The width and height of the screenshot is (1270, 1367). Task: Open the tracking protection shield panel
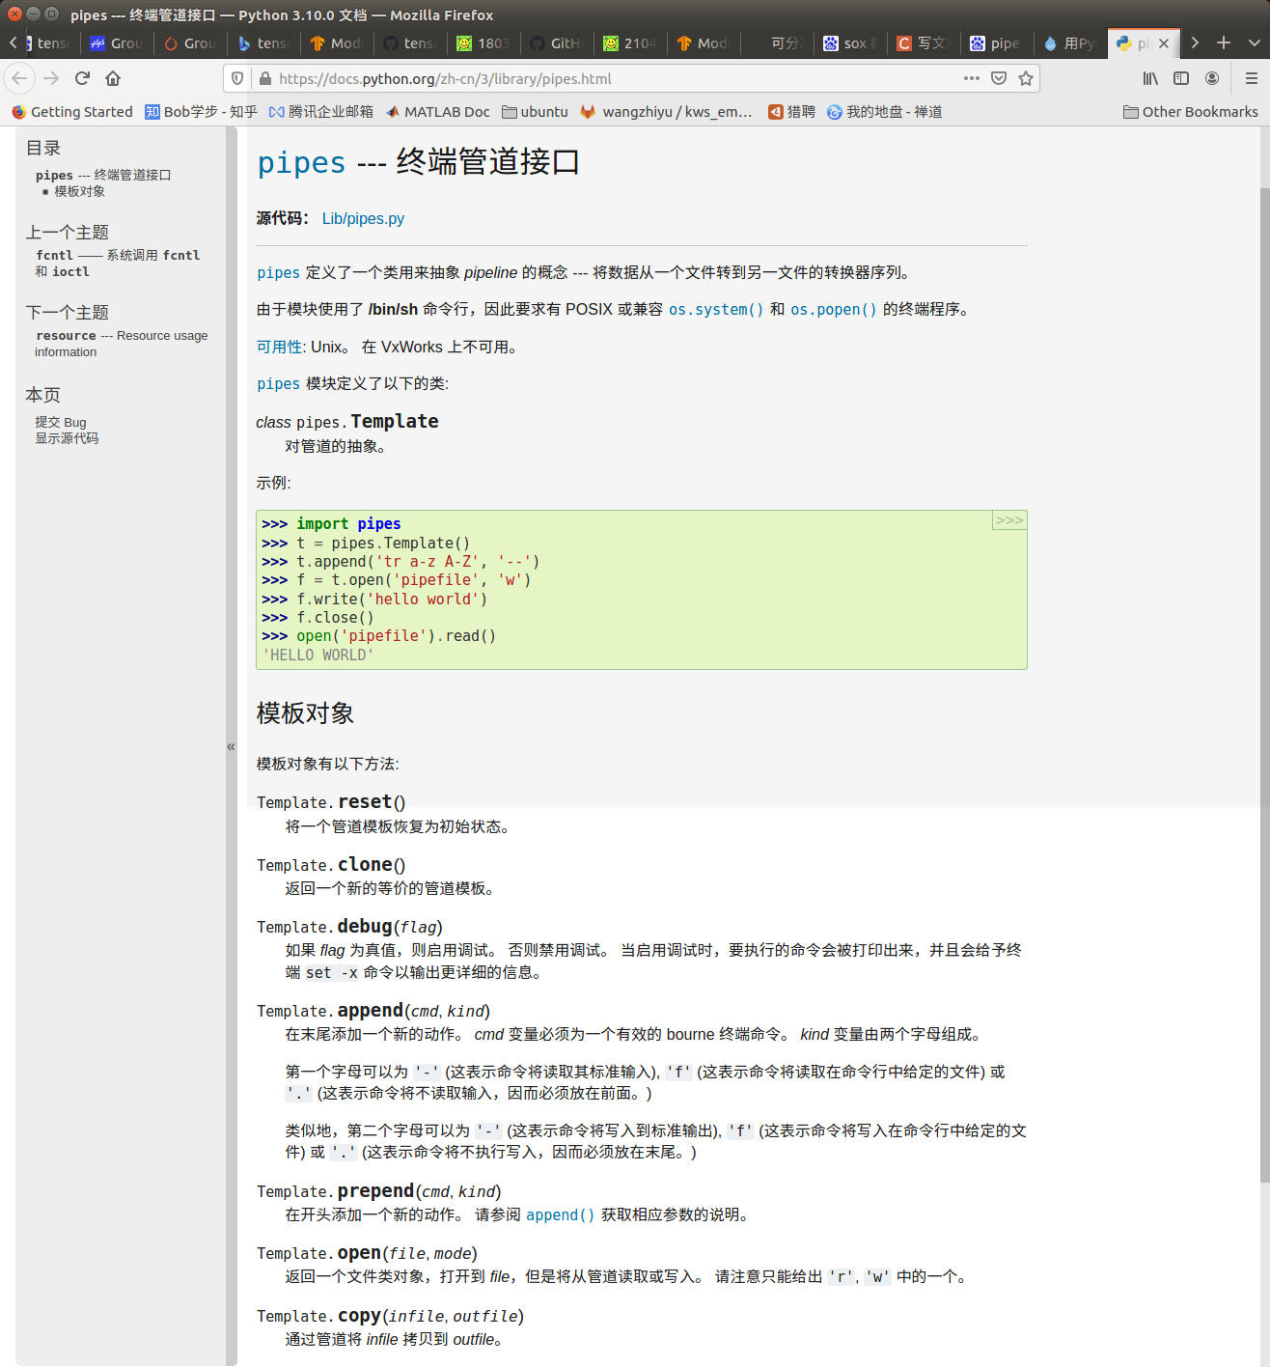236,78
